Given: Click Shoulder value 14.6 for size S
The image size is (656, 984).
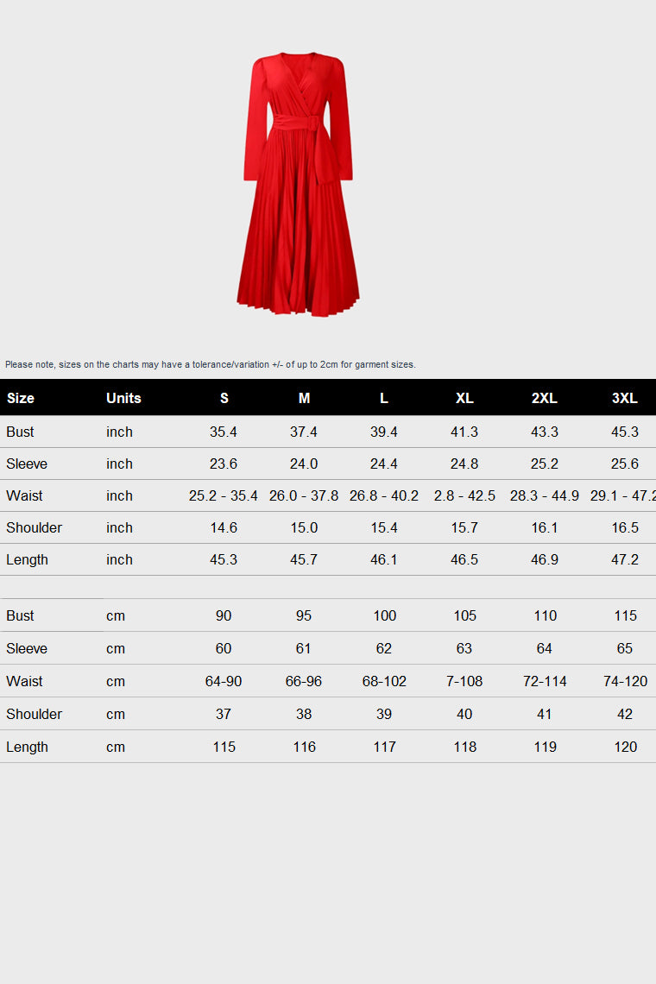Looking at the screenshot, I should tap(224, 527).
